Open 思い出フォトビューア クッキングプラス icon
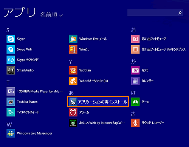The image size is (189, 147). [135, 50]
